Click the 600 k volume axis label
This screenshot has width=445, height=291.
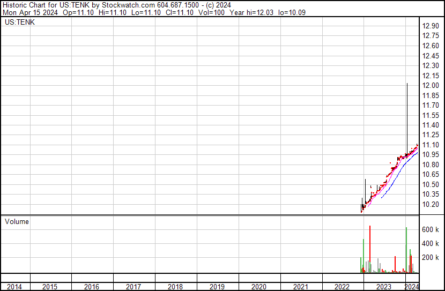(431, 229)
